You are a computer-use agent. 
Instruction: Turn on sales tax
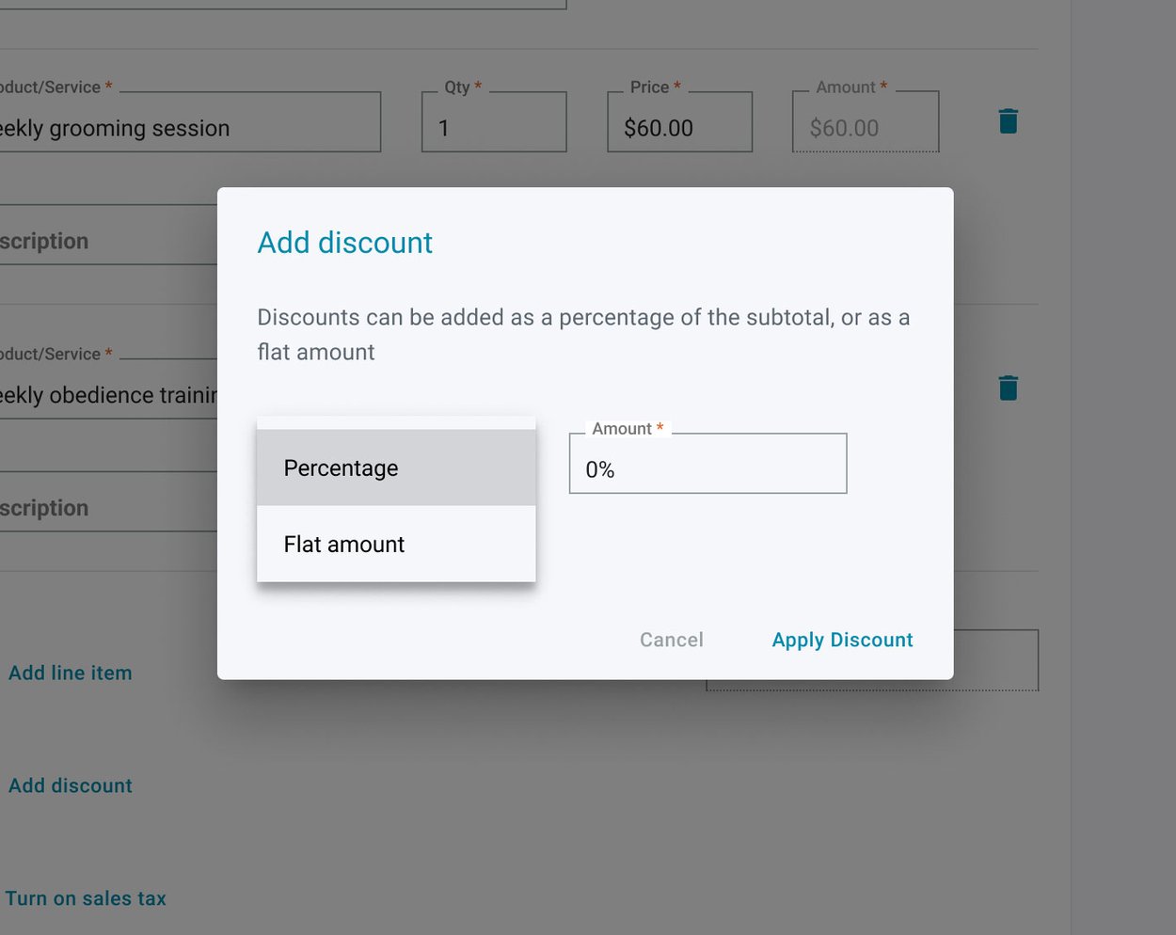point(86,898)
